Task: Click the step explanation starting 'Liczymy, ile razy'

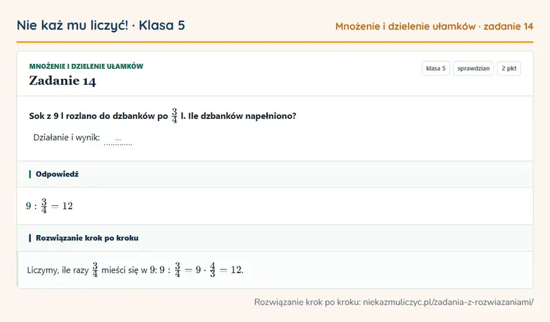Action: (135, 269)
